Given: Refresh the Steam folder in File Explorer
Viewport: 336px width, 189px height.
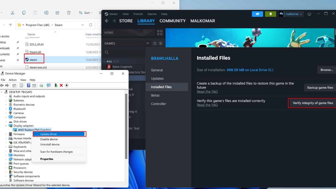Looking at the screenshot, I should pyautogui.click(x=91, y=25).
